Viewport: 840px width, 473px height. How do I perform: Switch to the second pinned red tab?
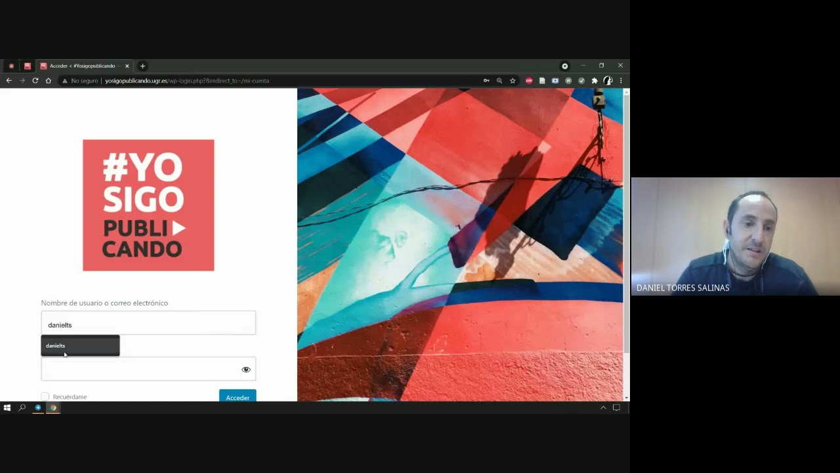click(x=27, y=66)
